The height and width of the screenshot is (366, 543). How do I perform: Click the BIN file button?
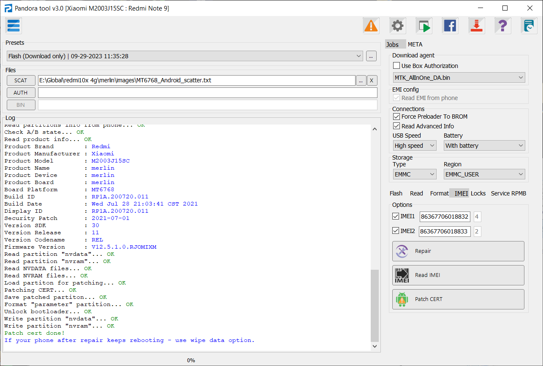[x=21, y=105]
